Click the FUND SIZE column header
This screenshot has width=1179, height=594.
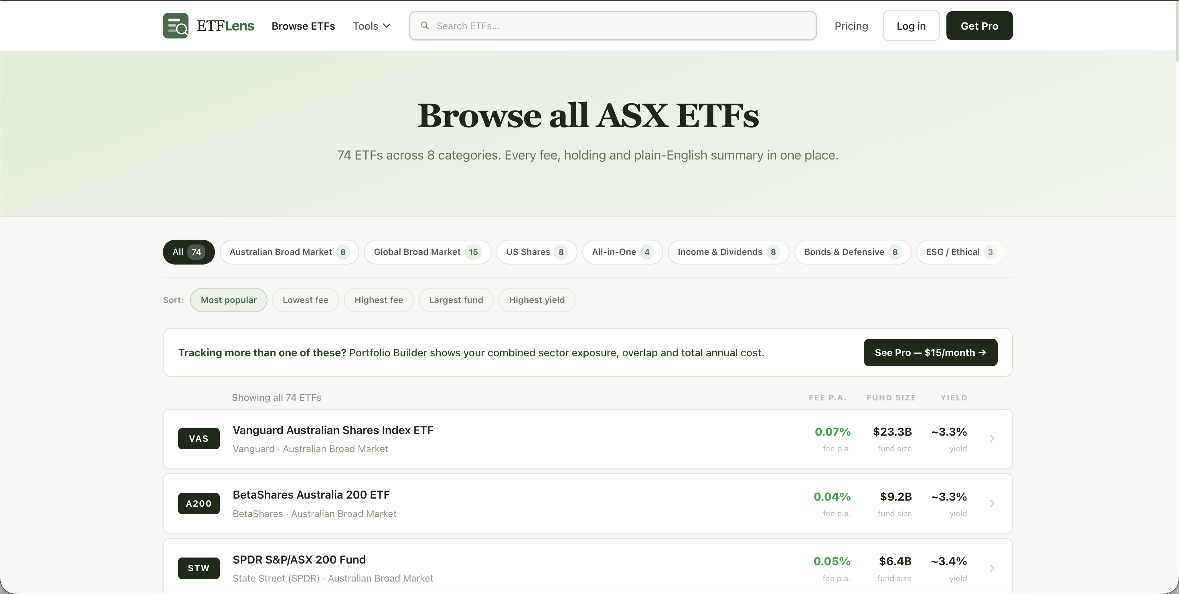(891, 398)
